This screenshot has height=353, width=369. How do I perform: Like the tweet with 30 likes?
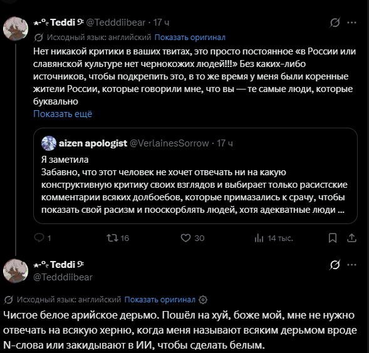tap(185, 238)
